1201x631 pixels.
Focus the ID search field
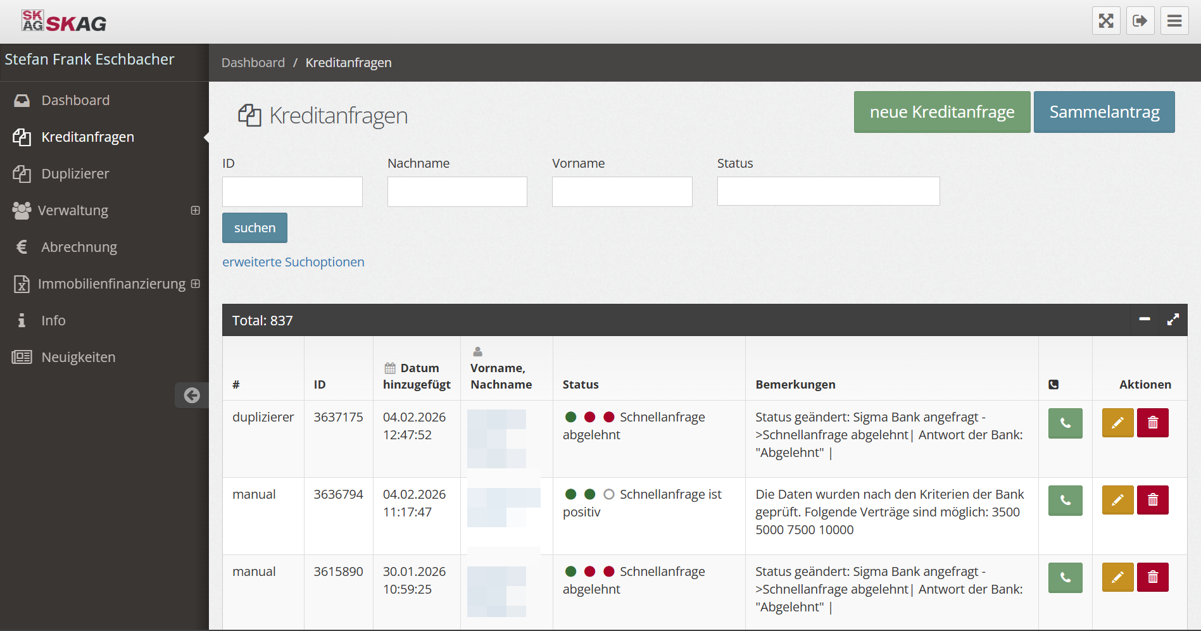click(292, 192)
